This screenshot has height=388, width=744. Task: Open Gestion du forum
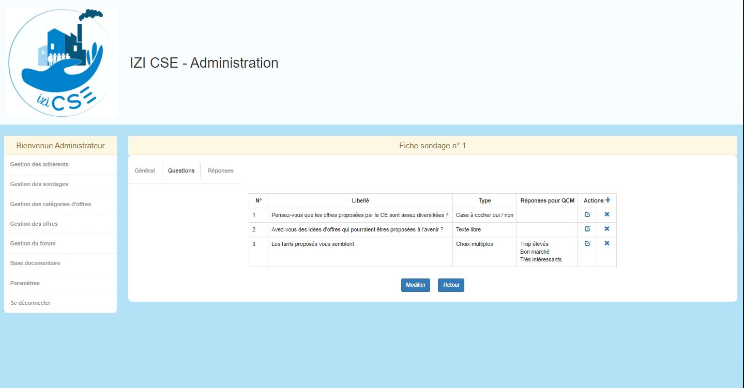coord(33,243)
